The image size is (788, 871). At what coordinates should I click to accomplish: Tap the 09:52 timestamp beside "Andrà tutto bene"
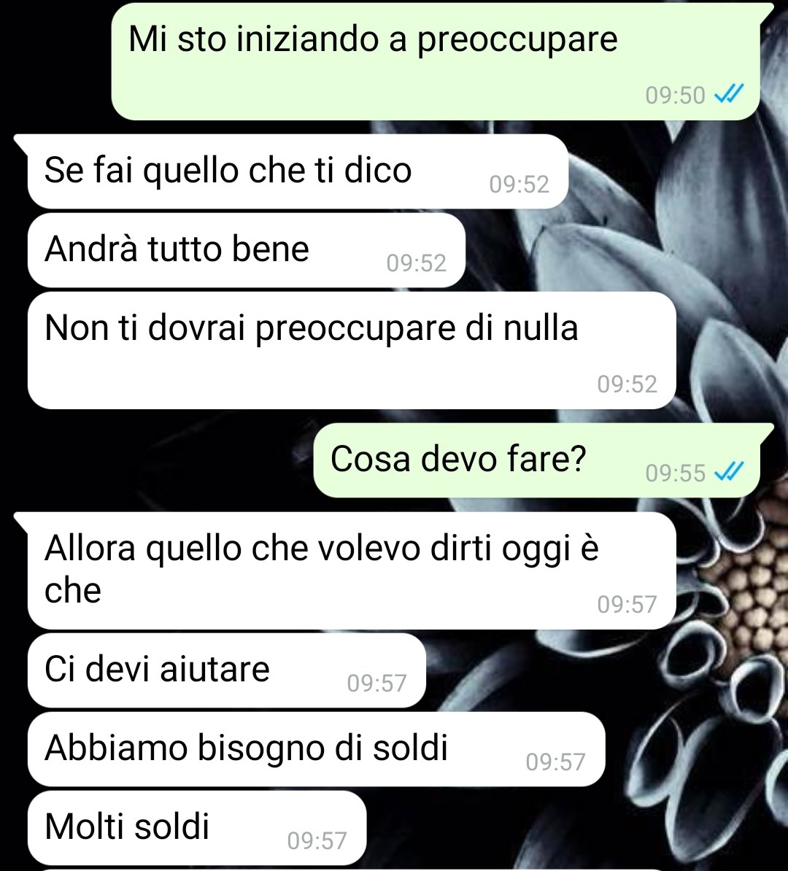coord(416,263)
